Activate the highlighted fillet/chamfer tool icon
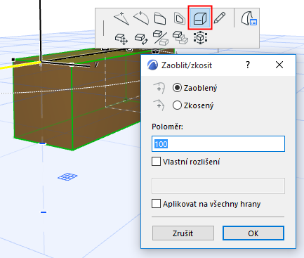 pyautogui.click(x=200, y=18)
